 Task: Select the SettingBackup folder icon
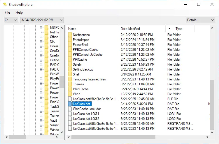coord(70,69)
